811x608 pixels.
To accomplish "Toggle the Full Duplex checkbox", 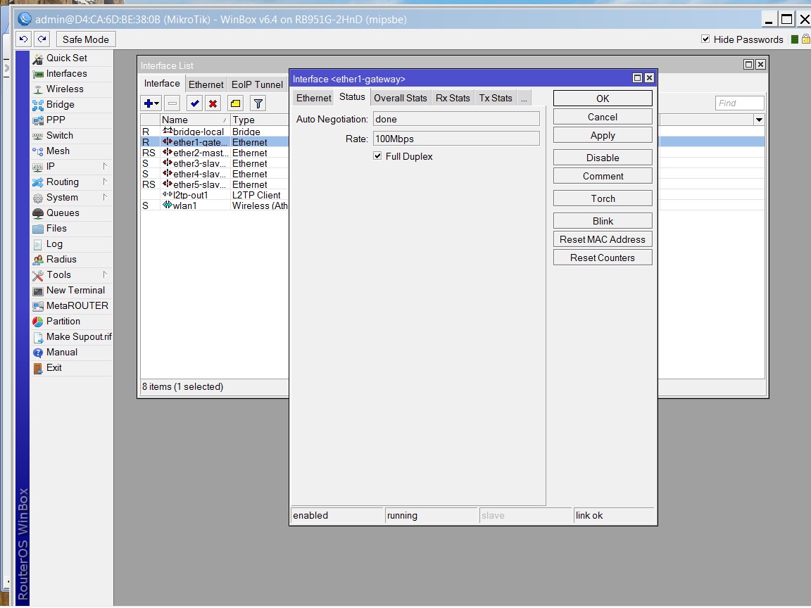I will tap(377, 156).
